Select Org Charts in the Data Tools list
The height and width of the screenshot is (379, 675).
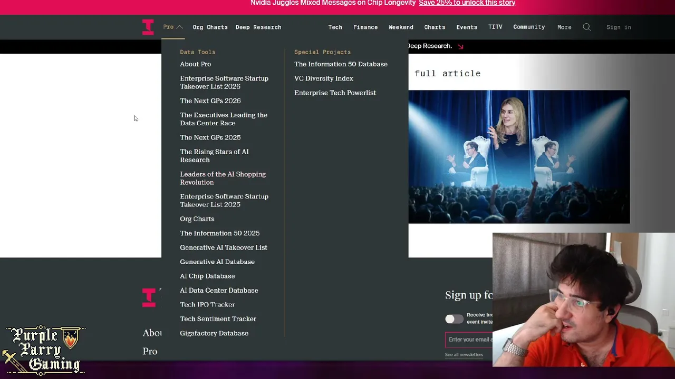(x=197, y=219)
